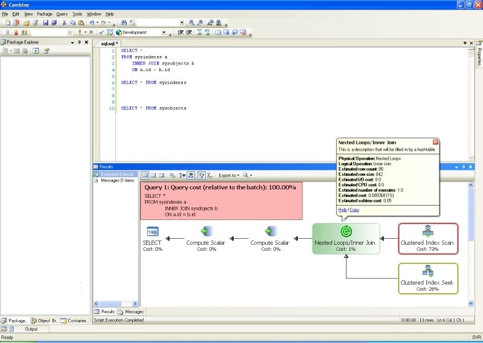
Task: Click the Clustered Index Scan node icon
Action: pyautogui.click(x=428, y=231)
